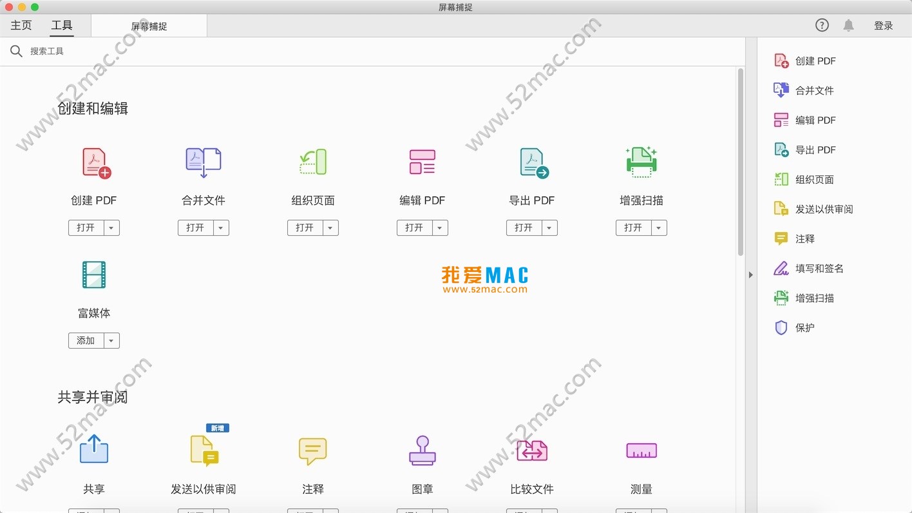Open the notifications bell icon

tap(849, 26)
